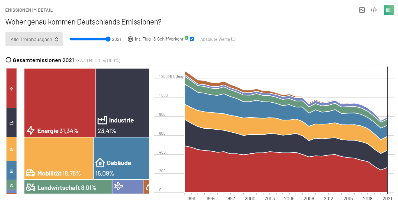
Task: Select the Gesamtemissionen 2021 radio circle
Action: (8, 60)
